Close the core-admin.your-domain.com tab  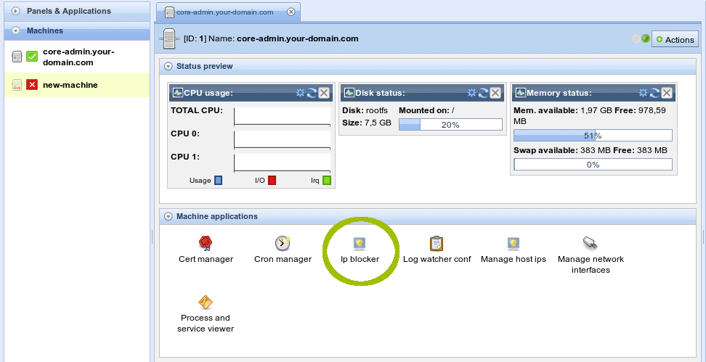[x=291, y=12]
